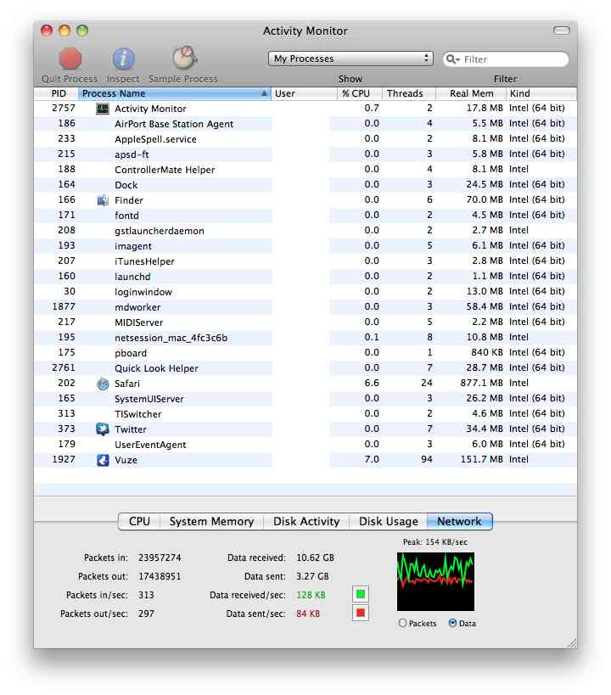This screenshot has width=611, height=695.
Task: Click the 84 KB sent per second value
Action: coord(308,614)
